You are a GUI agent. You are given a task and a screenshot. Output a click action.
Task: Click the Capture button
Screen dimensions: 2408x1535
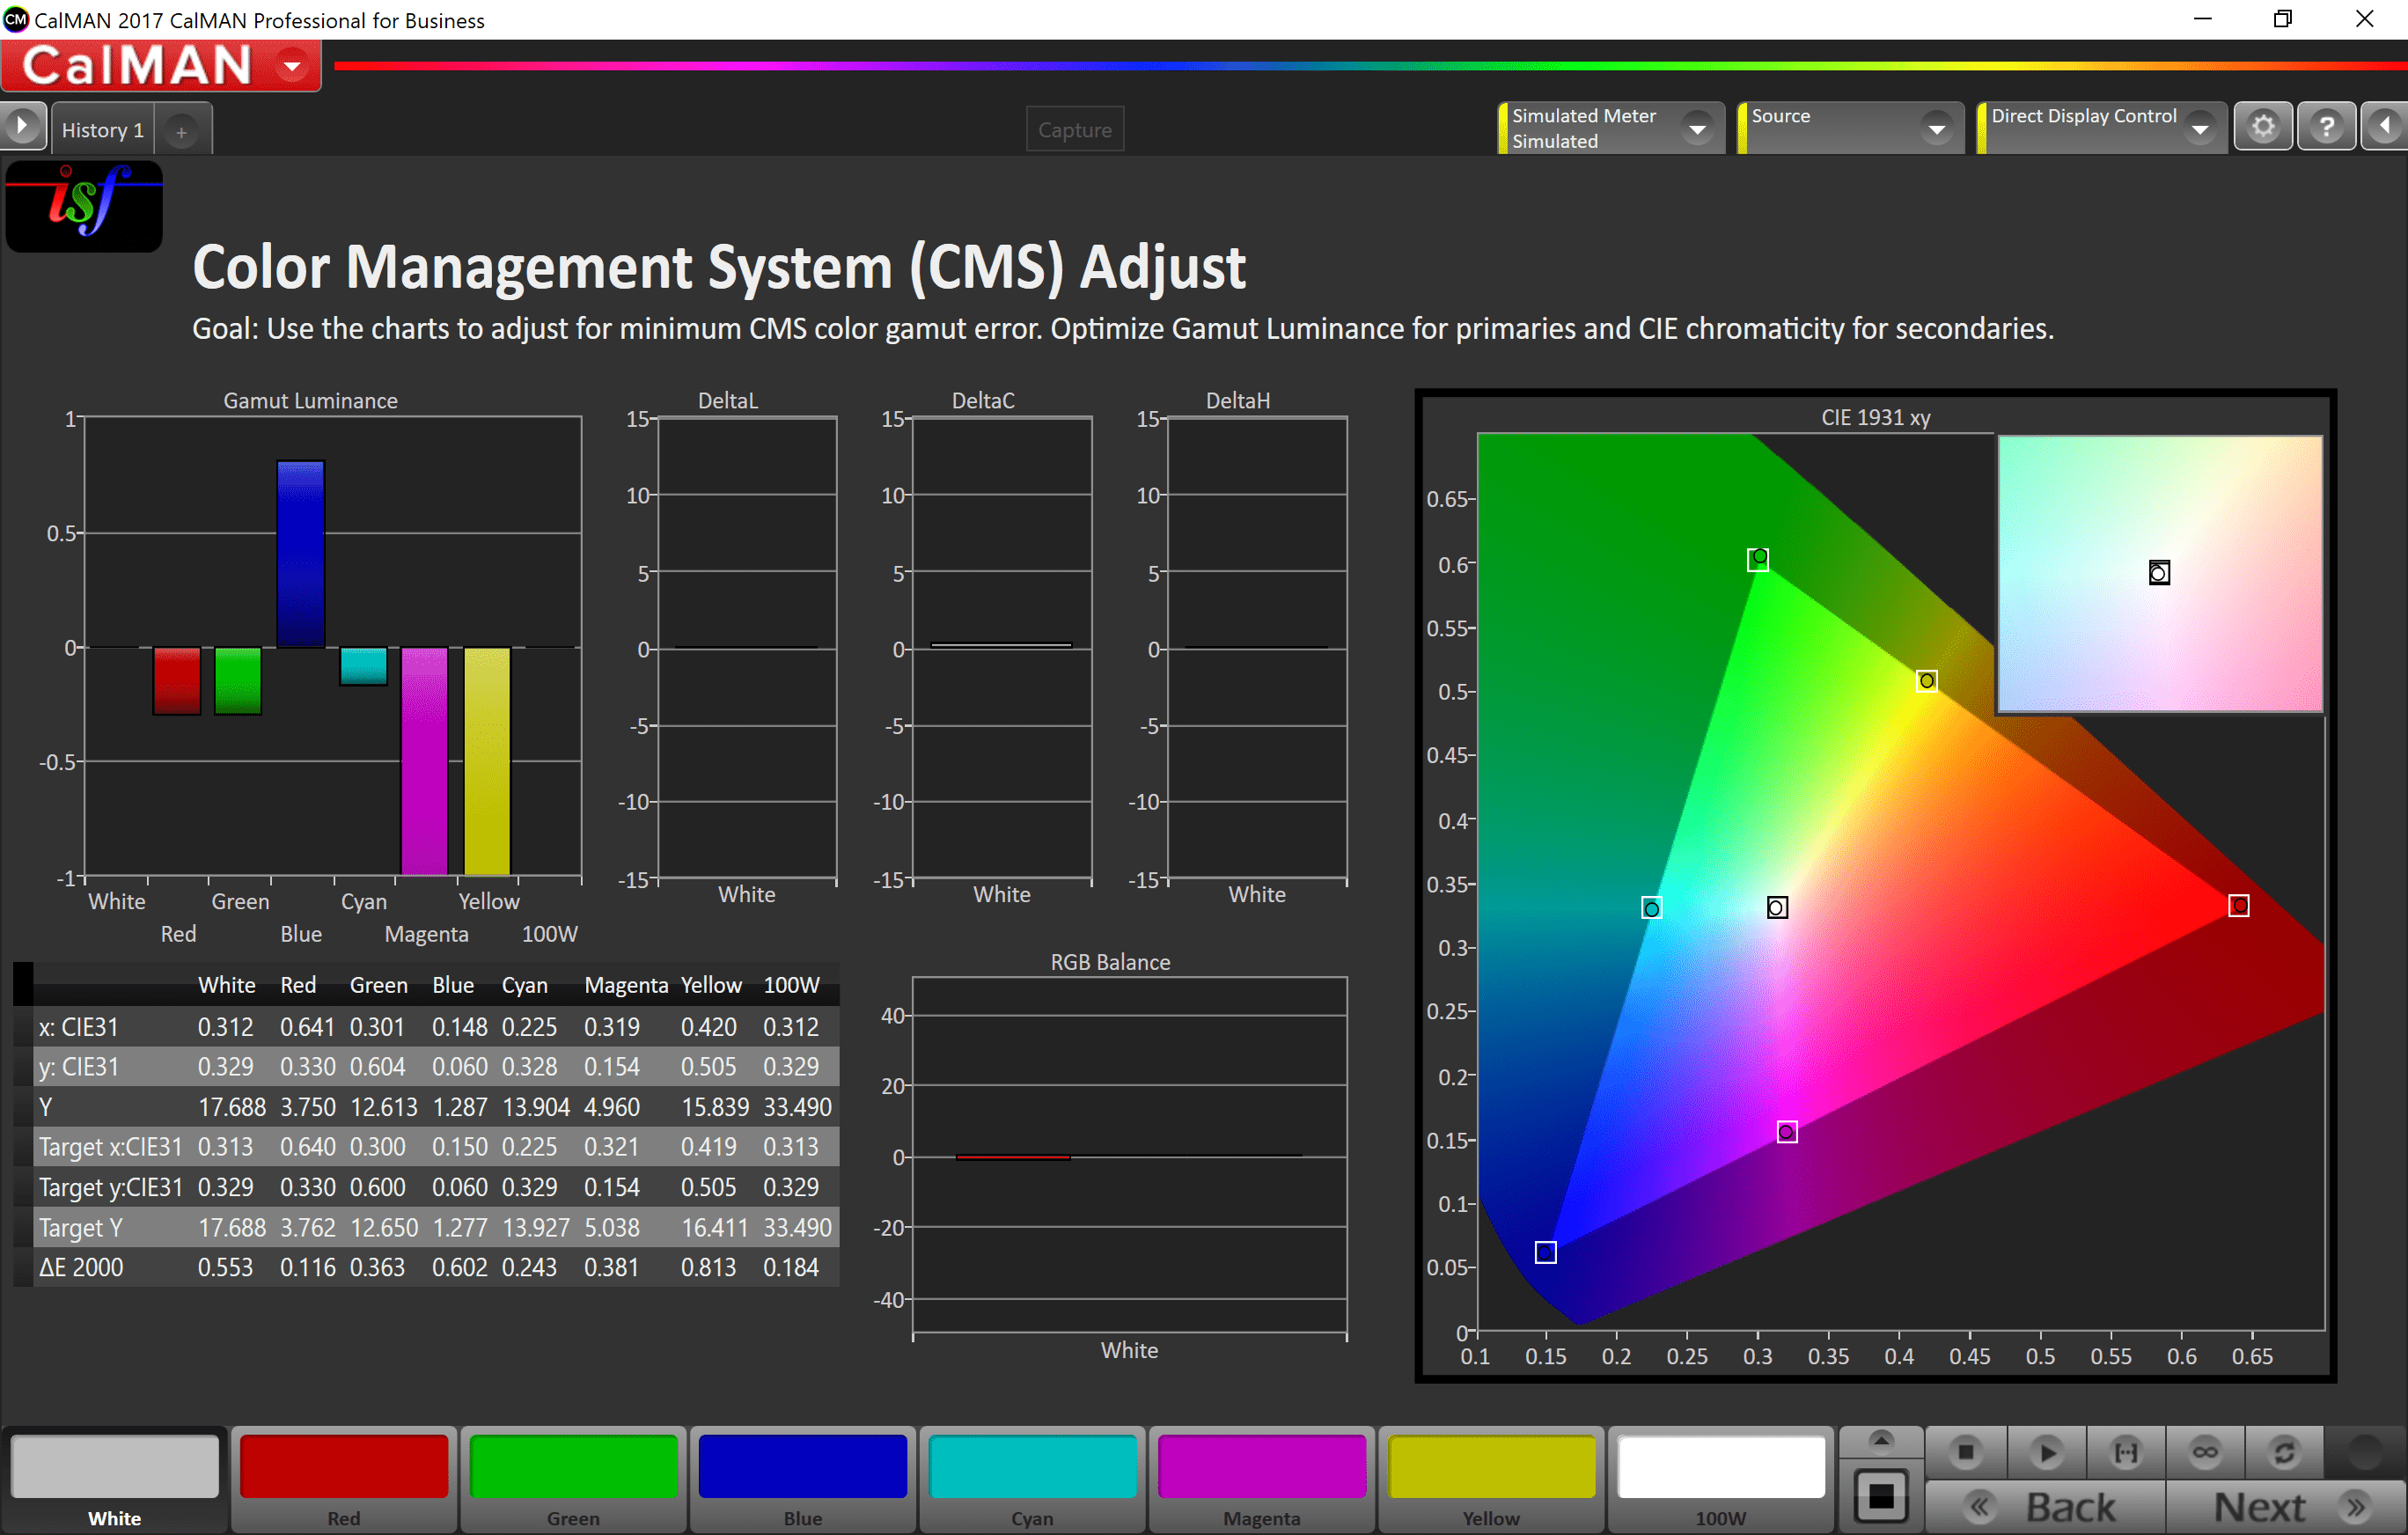pyautogui.click(x=1074, y=129)
